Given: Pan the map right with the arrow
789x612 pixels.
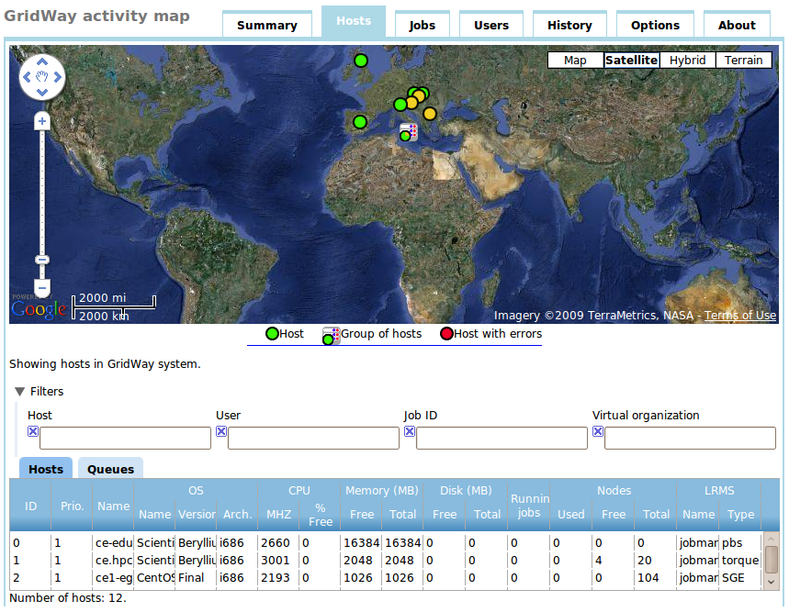Looking at the screenshot, I should pos(57,77).
